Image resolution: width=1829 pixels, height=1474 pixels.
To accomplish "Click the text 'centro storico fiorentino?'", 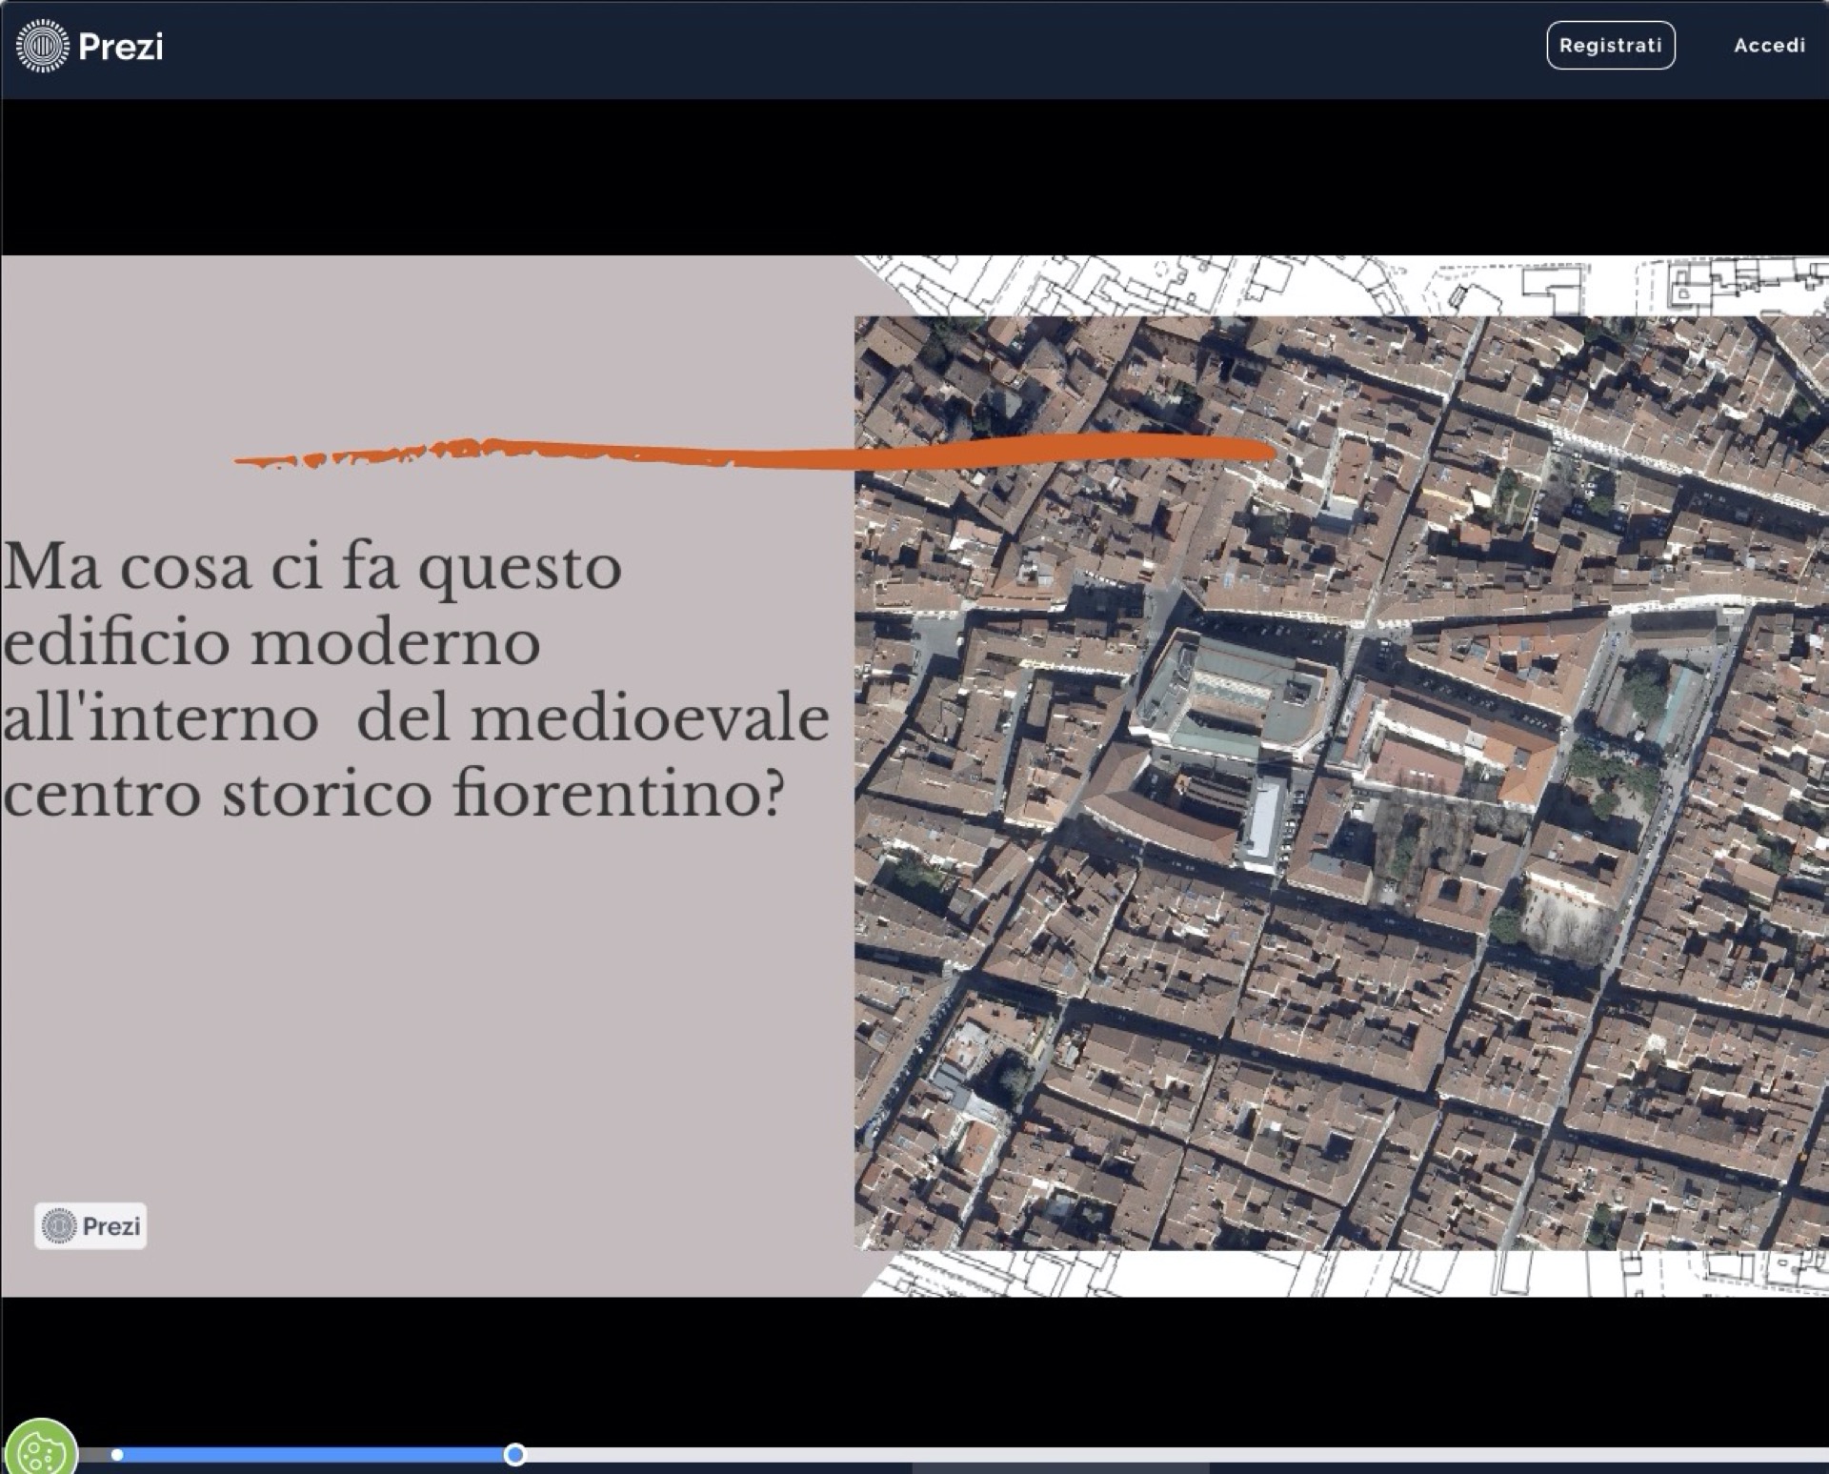I will click(x=393, y=794).
